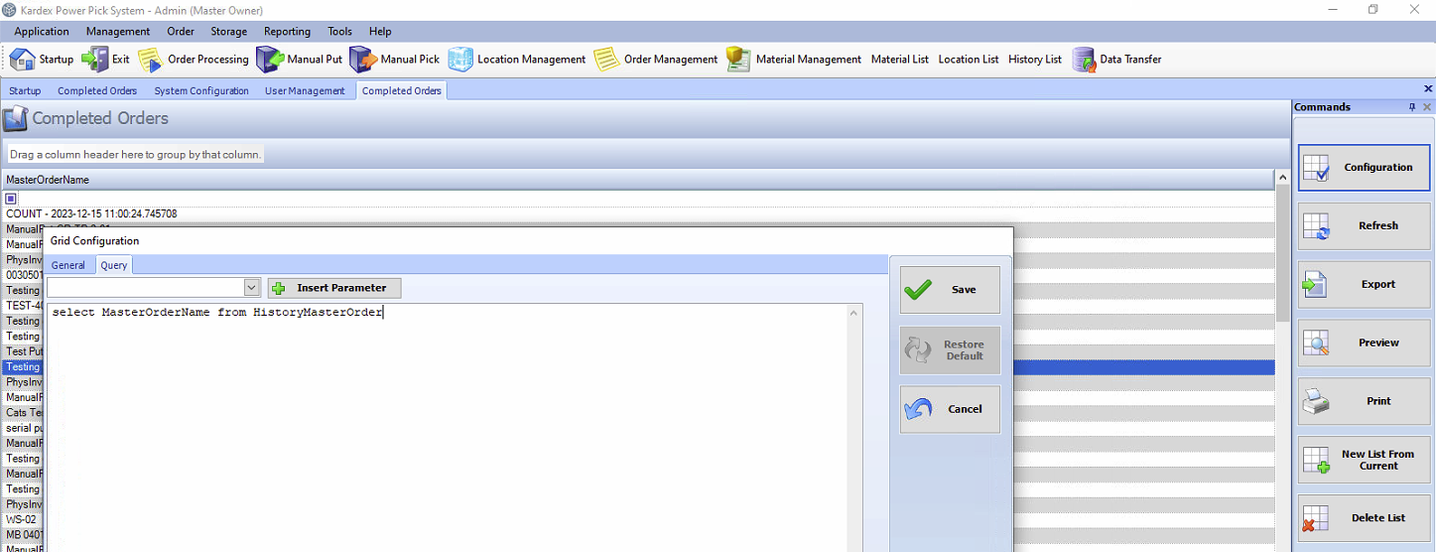Screen dimensions: 1436x552
Task: Close the active document tab strip button
Action: point(1427,89)
